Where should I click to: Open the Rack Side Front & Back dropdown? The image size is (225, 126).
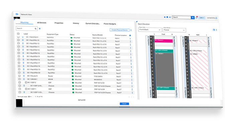tap(150, 30)
